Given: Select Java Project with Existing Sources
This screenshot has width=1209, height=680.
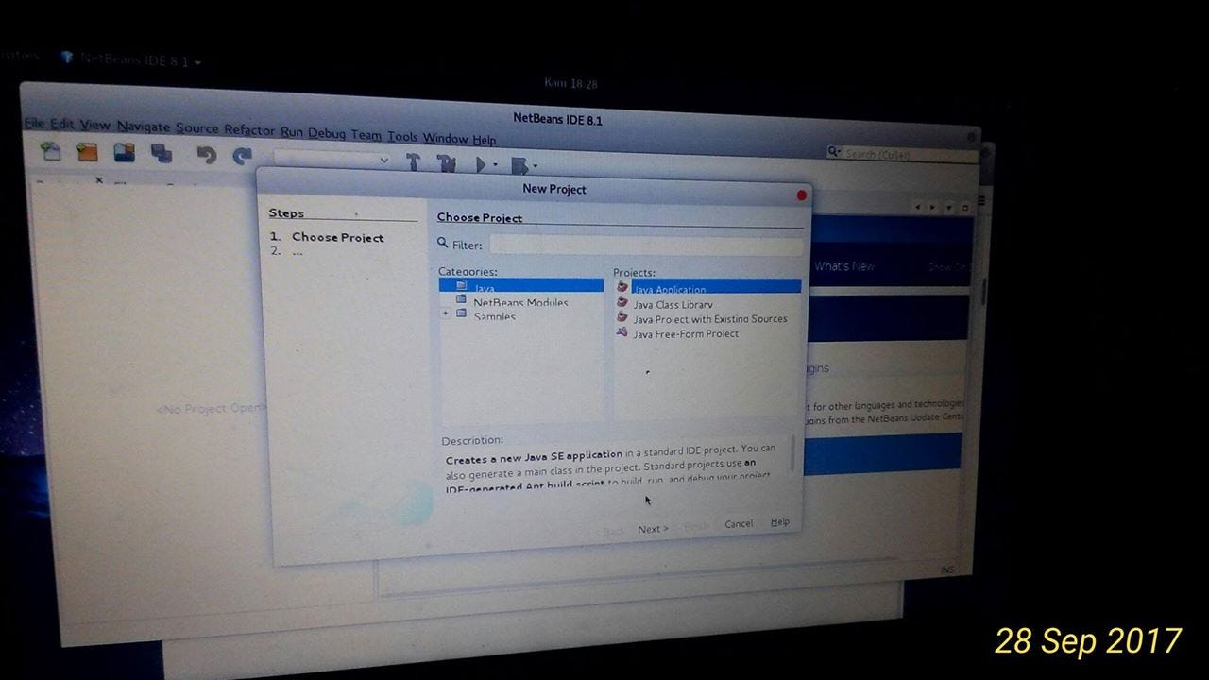Looking at the screenshot, I should pyautogui.click(x=709, y=319).
